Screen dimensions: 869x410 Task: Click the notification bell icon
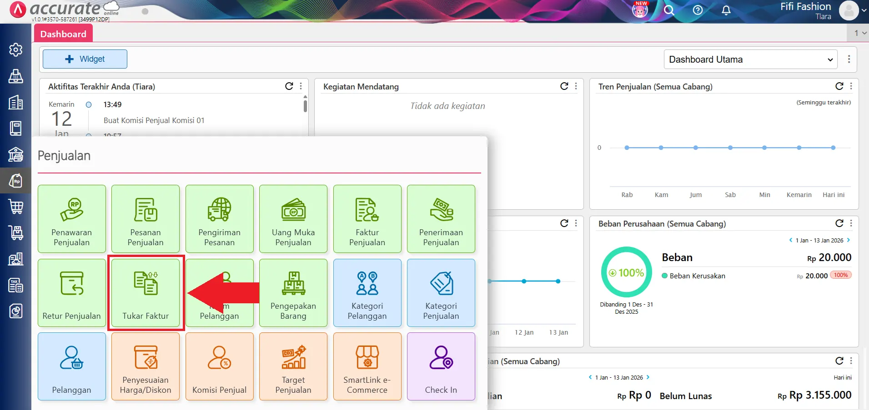pos(726,10)
